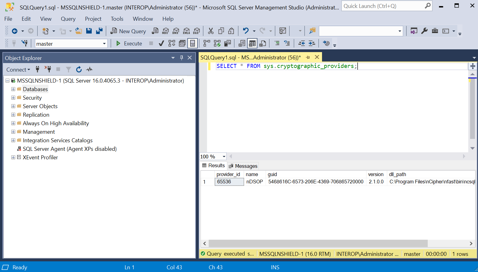Open the Query menu
The width and height of the screenshot is (478, 272).
point(68,19)
